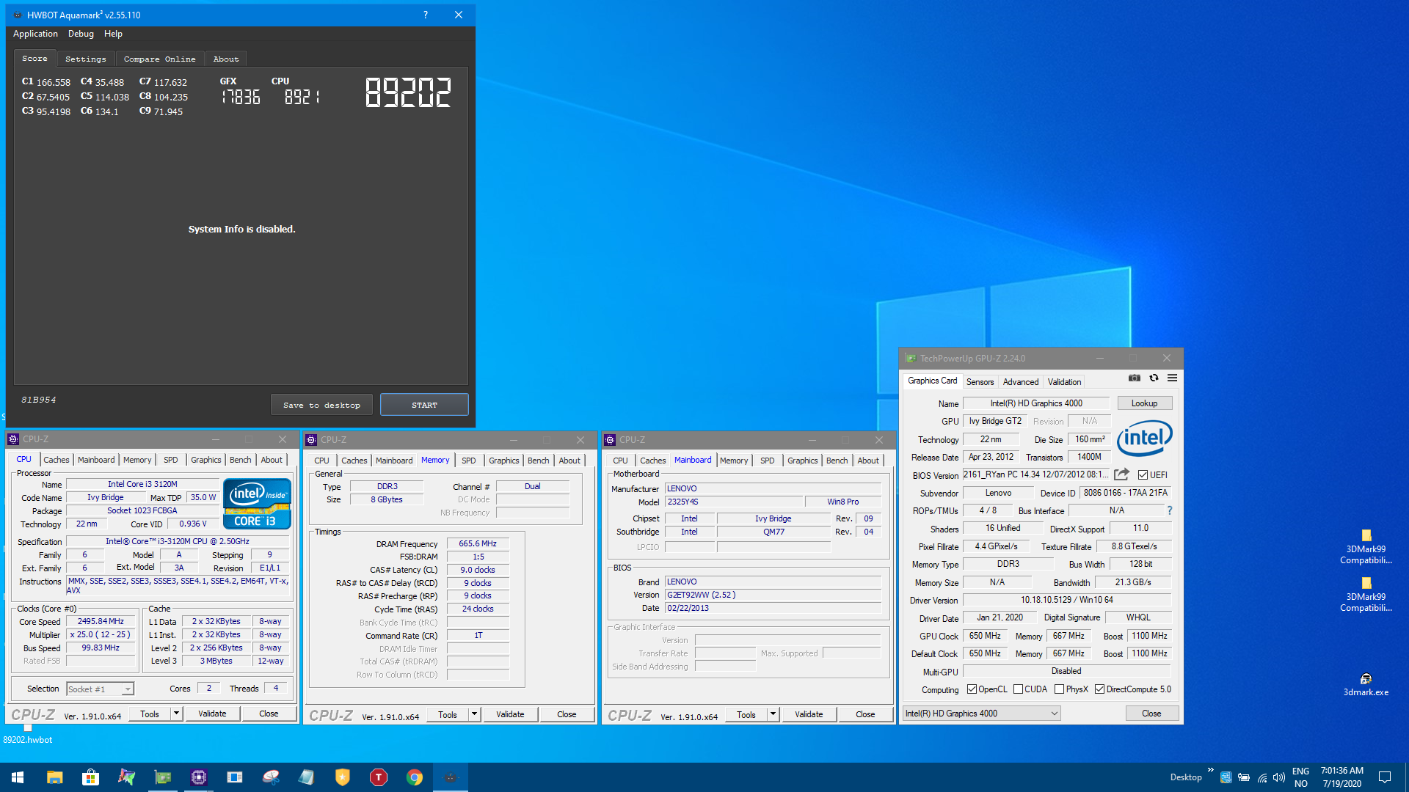The height and width of the screenshot is (792, 1409).
Task: Expand the Tools arrow in the CPU-Z Memory window
Action: (x=474, y=714)
